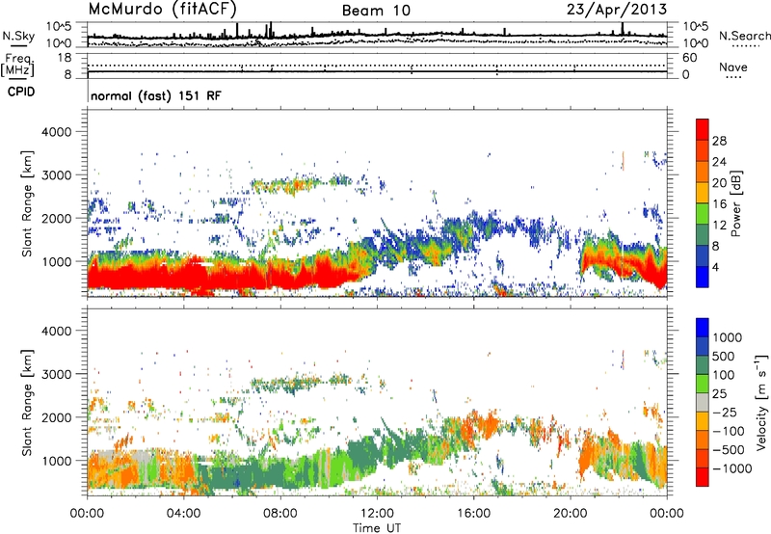Pick the bright blue top segment of velocity colorbar

[x=703, y=327]
